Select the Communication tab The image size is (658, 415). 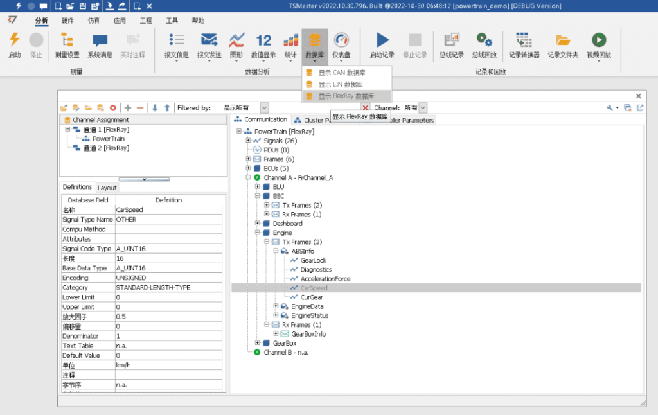pyautogui.click(x=261, y=119)
